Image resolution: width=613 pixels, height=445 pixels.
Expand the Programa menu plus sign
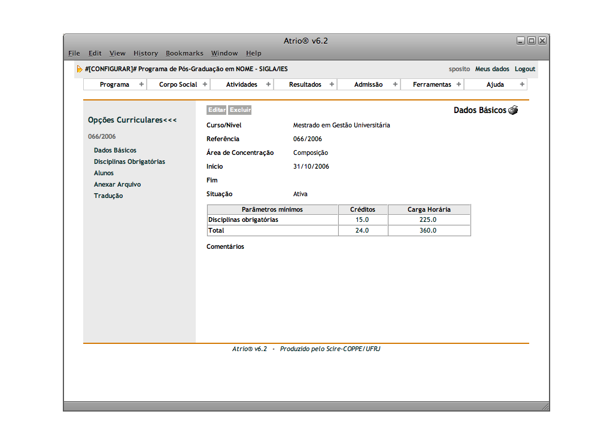point(141,84)
